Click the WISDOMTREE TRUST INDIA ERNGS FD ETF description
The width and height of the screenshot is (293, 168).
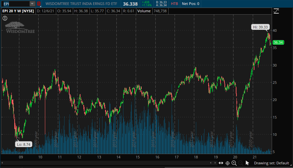pyautogui.click(x=81, y=4)
